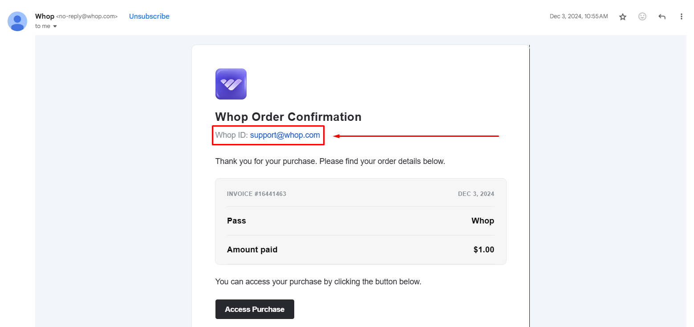Click the no-reply@whop.com sender address

(x=87, y=16)
